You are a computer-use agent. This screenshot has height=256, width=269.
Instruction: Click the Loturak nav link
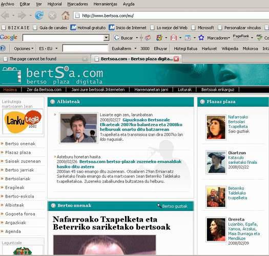(x=184, y=90)
